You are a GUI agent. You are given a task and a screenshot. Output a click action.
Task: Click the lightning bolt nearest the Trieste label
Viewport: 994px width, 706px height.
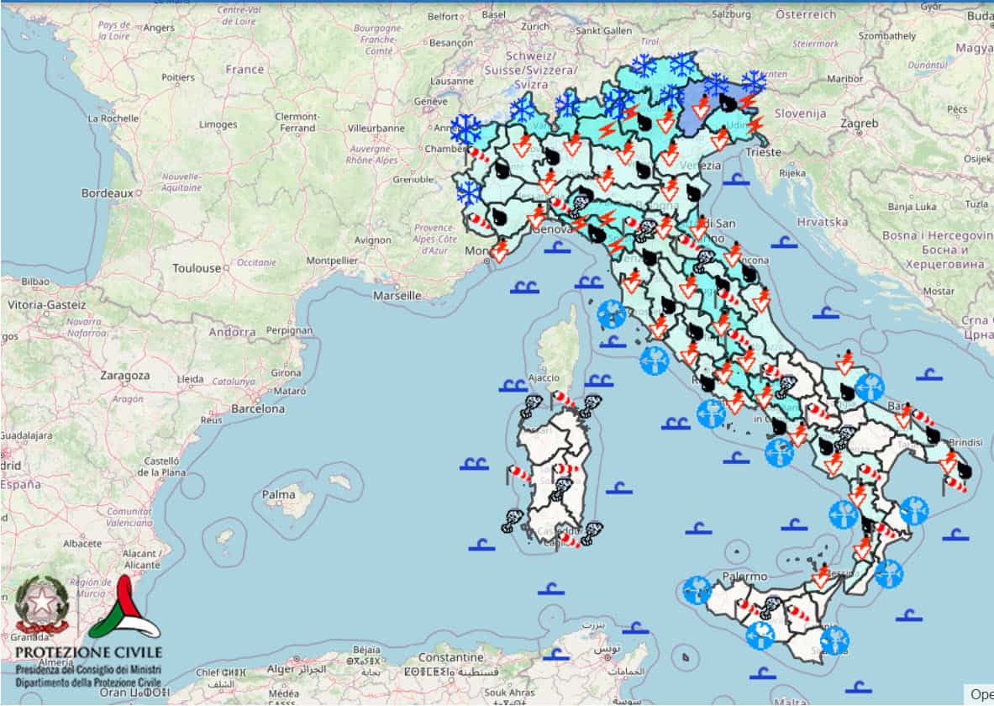coord(755,124)
